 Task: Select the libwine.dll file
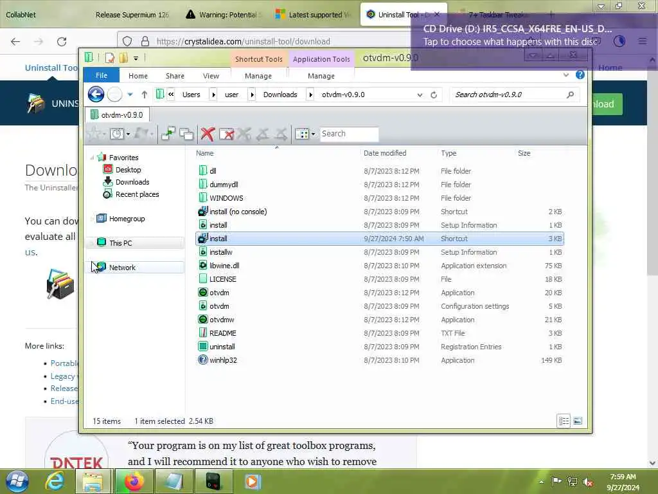(x=224, y=266)
